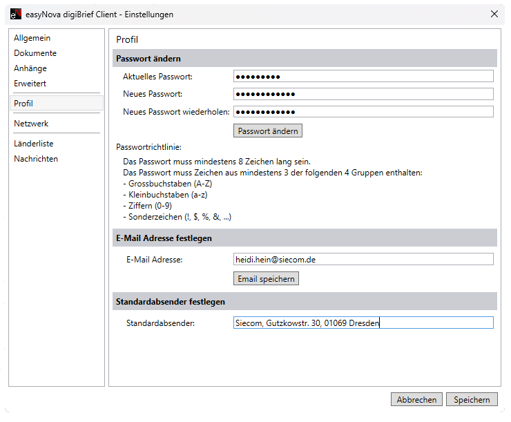Click the E-Mail Adresse text field

click(x=363, y=259)
